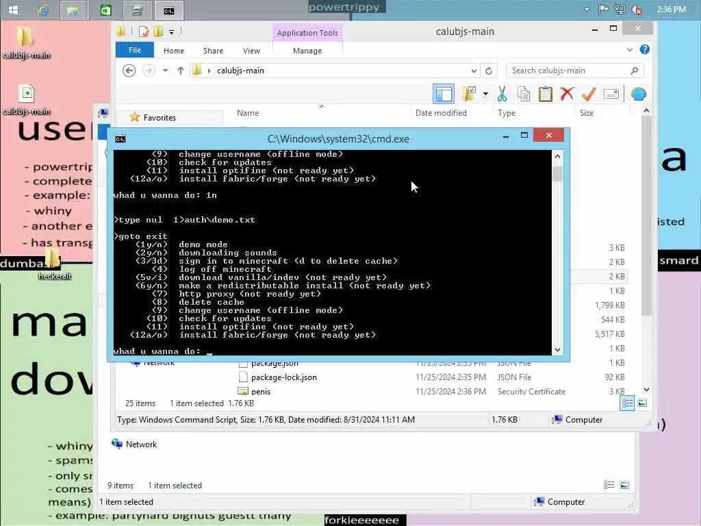The height and width of the screenshot is (526, 701).
Task: Open the File tab in Explorer
Action: tap(135, 50)
